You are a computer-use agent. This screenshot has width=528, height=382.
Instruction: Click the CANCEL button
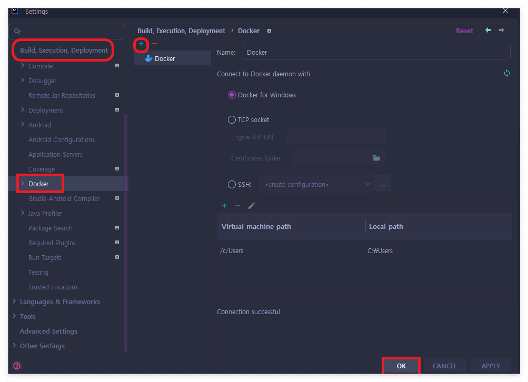coord(444,366)
